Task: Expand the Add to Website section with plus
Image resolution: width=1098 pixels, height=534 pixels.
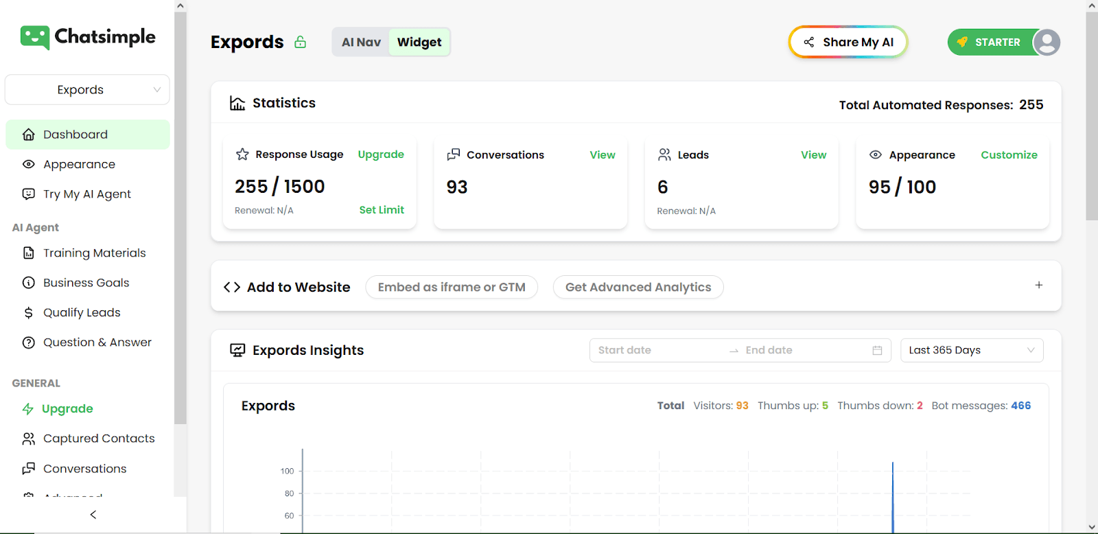Action: tap(1039, 285)
